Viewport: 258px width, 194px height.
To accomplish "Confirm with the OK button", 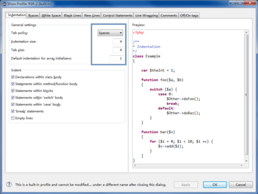I will coord(215,185).
